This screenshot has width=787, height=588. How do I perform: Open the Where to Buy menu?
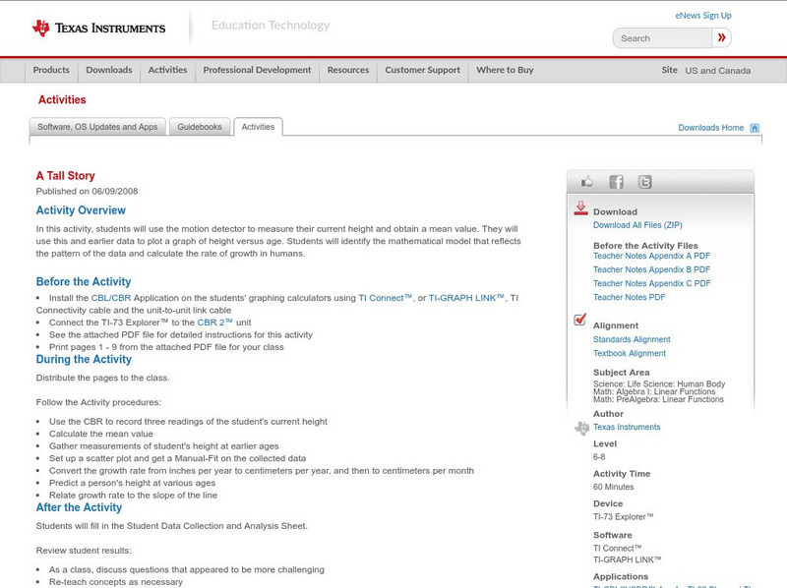click(505, 70)
